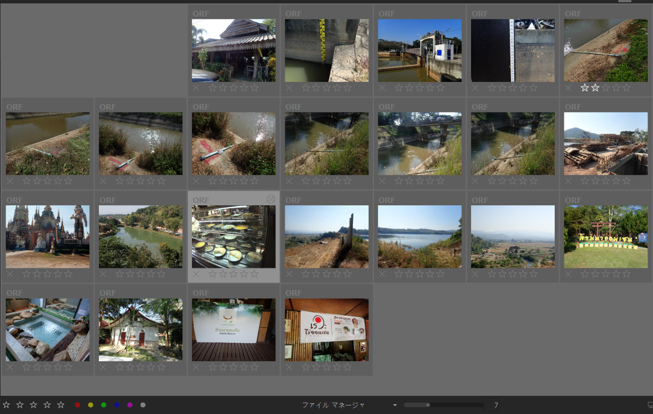Select the red-circle restaurant banner thumbnail
653x414 pixels.
point(326,330)
